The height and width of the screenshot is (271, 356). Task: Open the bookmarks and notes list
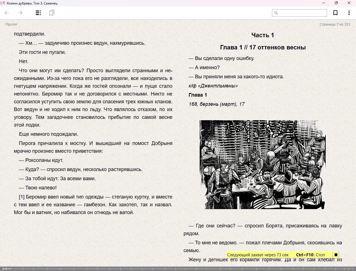click(51, 13)
